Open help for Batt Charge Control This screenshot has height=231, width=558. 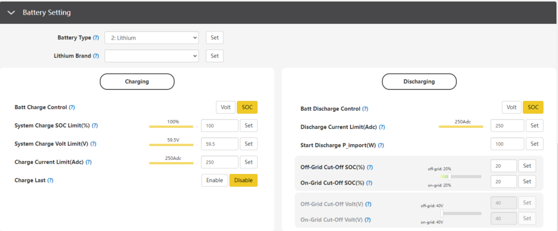pos(72,108)
